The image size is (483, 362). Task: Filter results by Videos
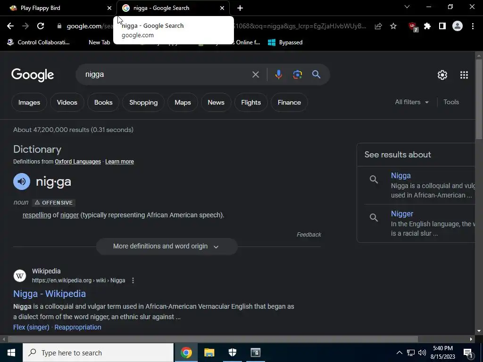point(67,102)
